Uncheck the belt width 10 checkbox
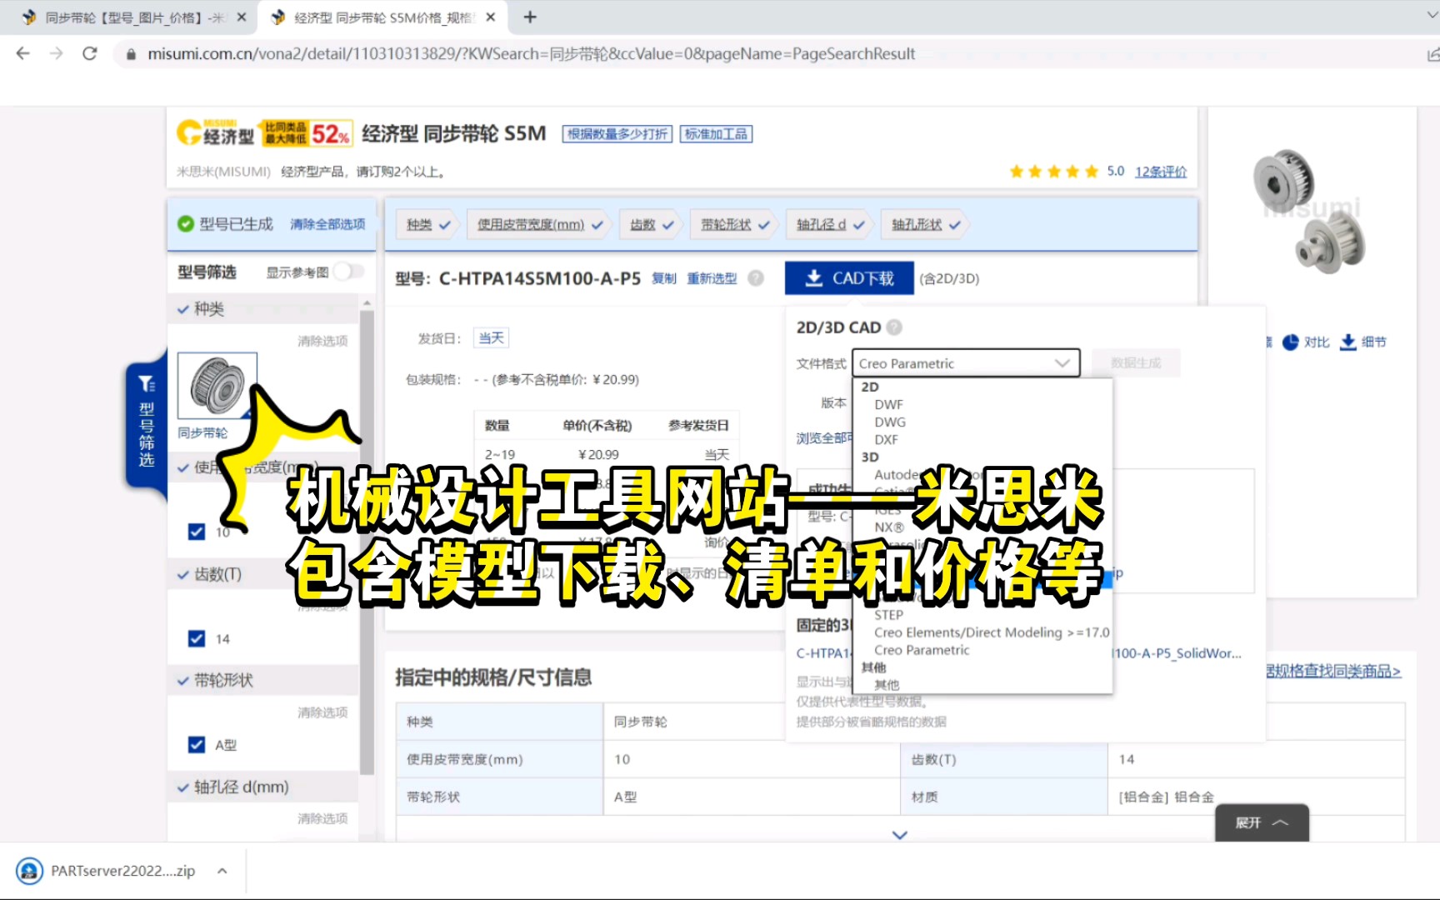This screenshot has width=1440, height=900. [197, 532]
